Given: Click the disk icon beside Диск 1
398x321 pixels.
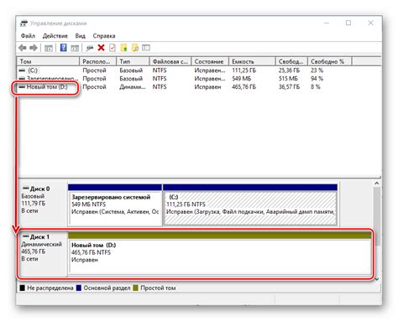Looking at the screenshot, I should click(26, 236).
